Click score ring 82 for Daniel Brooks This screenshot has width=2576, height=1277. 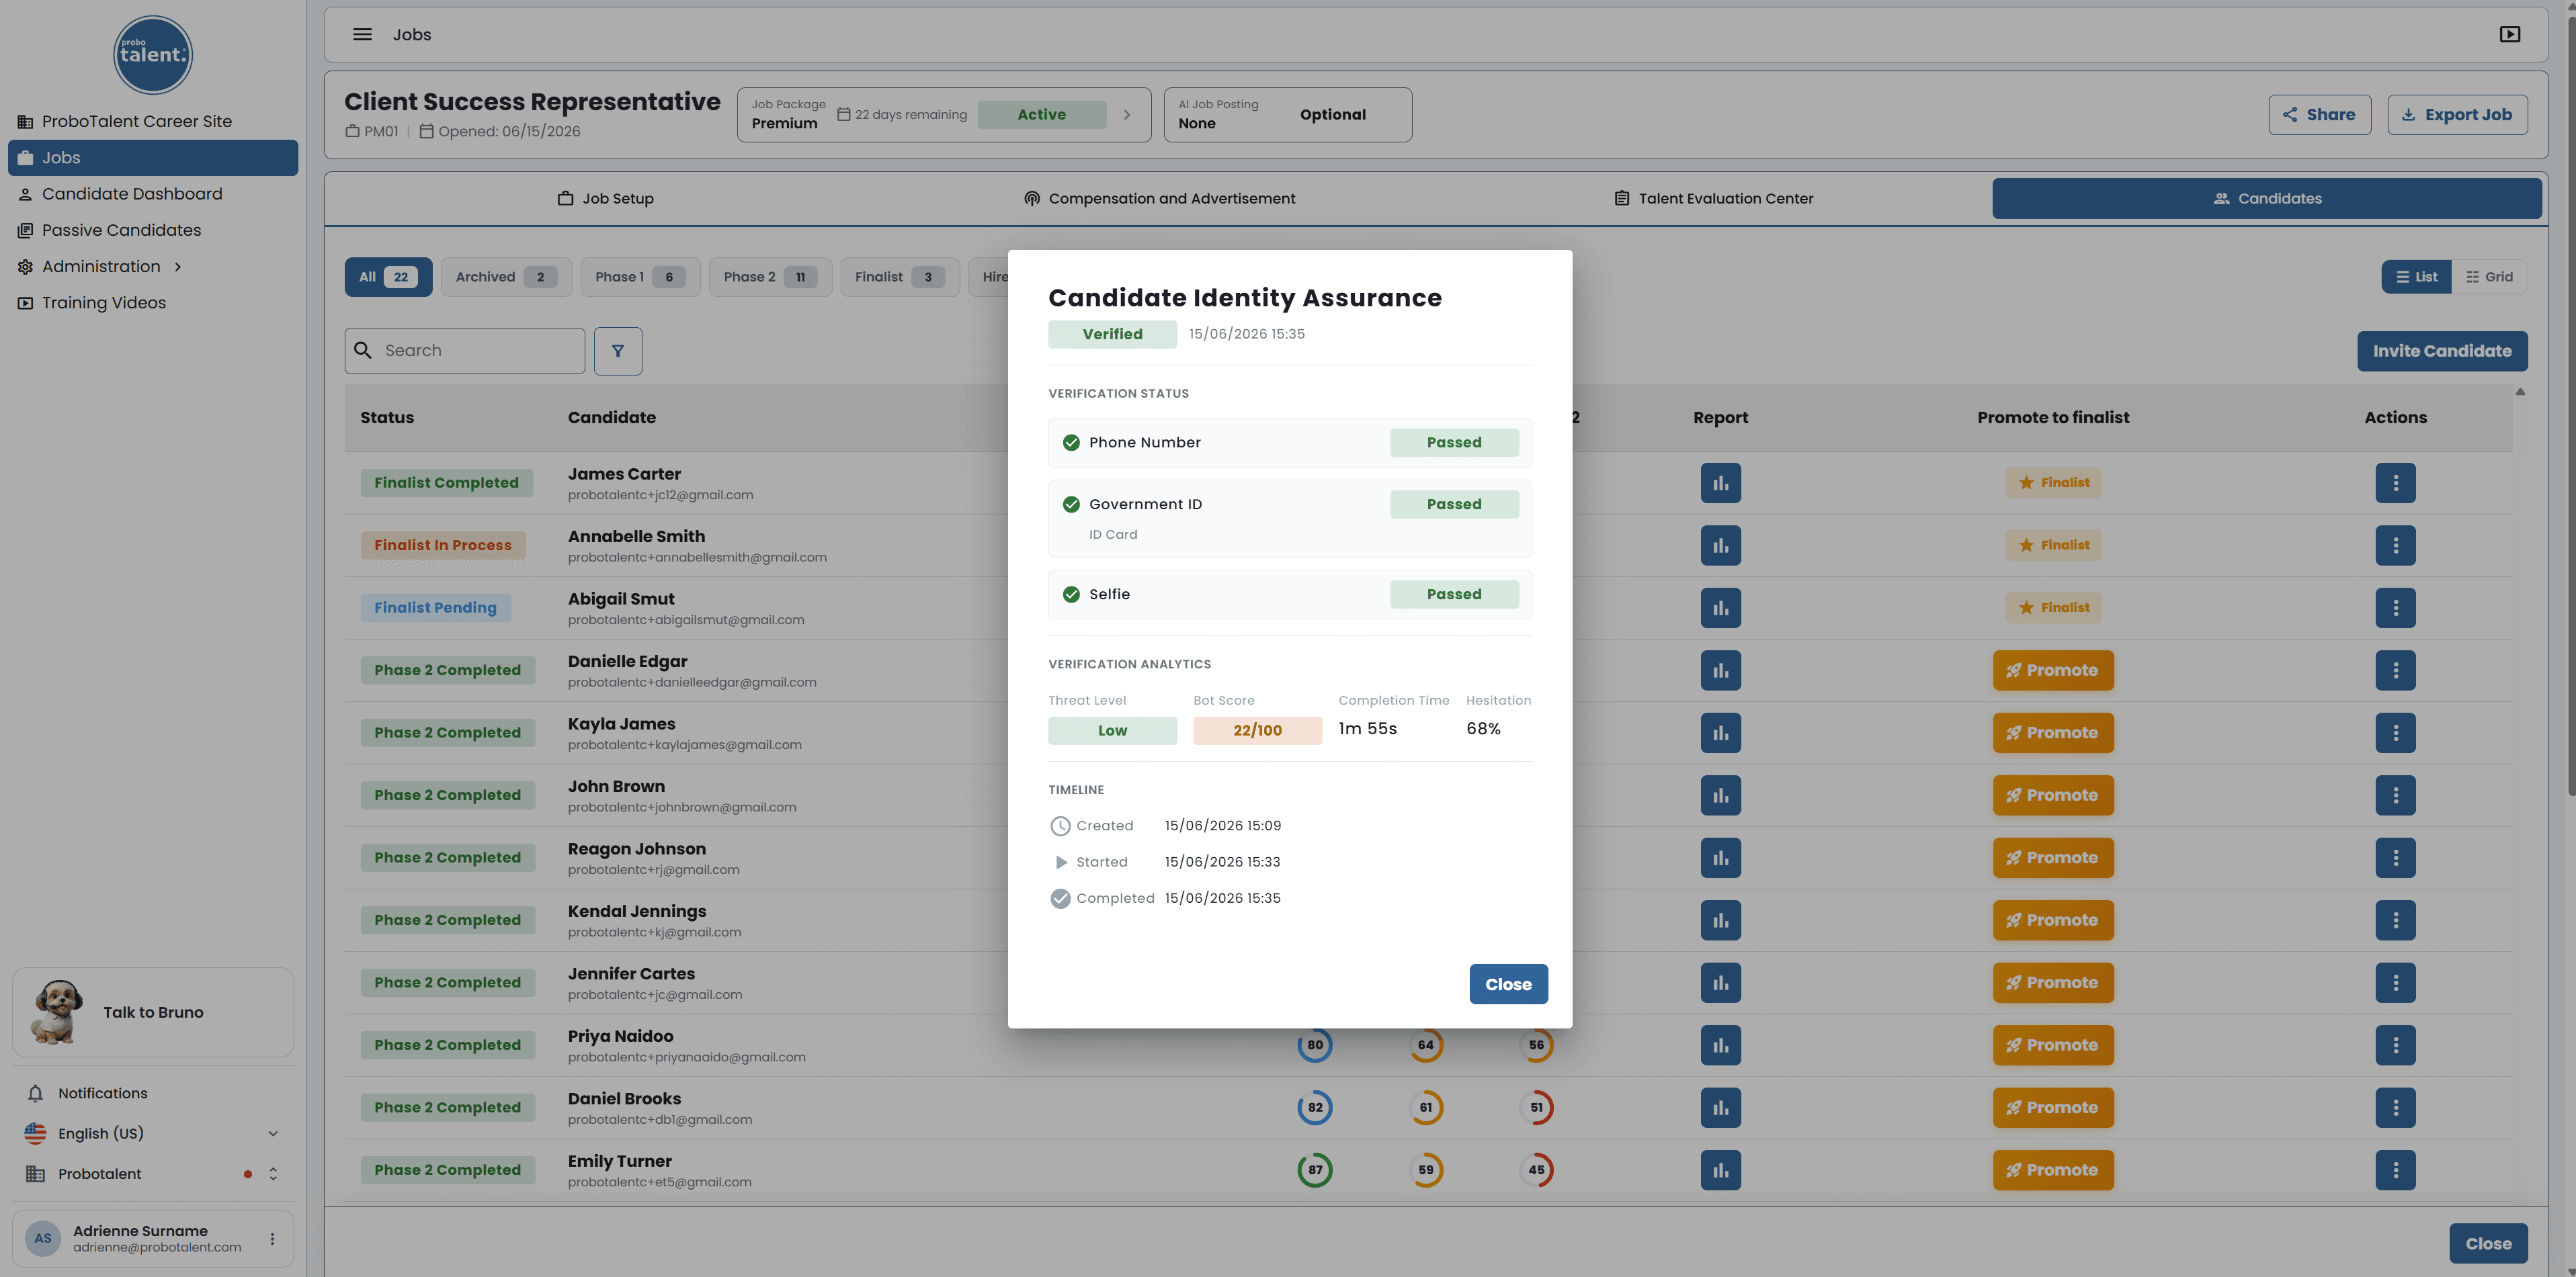pyautogui.click(x=1315, y=1107)
